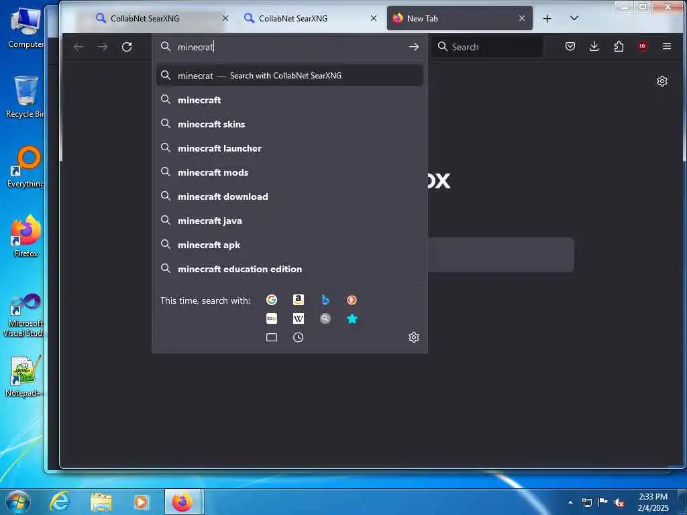Open the Recycle Bin desktop icon
Image resolution: width=687 pixels, height=515 pixels.
pos(25,97)
